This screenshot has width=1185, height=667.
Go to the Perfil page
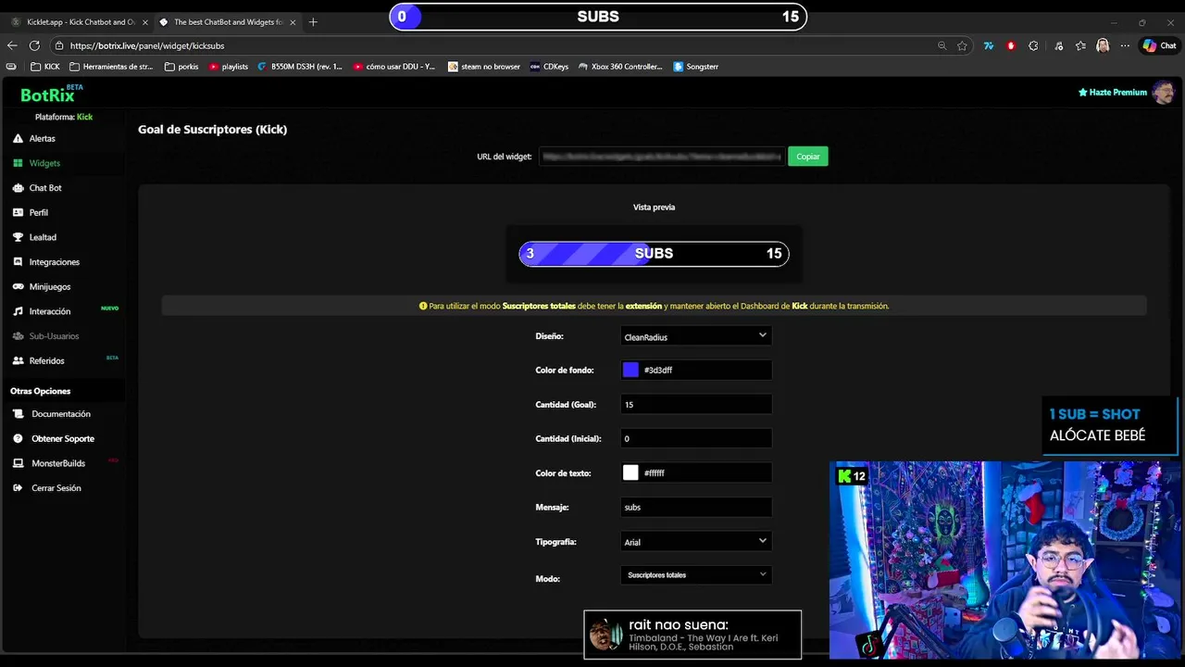[x=38, y=212]
